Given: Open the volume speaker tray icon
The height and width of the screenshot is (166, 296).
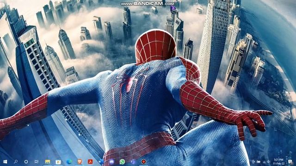Looking at the screenshot, I should (268, 162).
